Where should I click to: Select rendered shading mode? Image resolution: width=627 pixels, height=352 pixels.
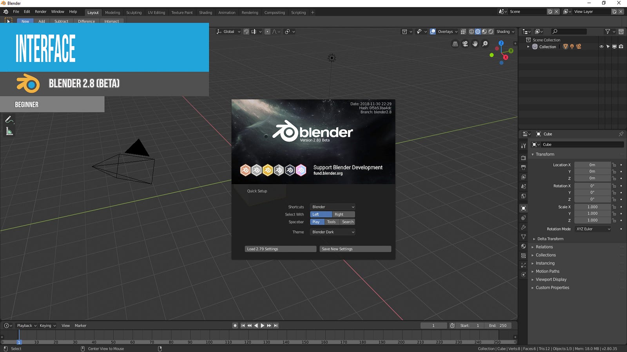pos(491,32)
